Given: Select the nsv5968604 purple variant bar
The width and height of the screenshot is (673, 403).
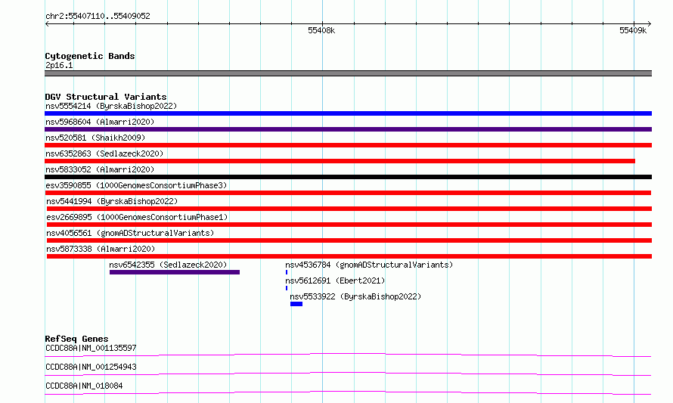Looking at the screenshot, I should pos(348,129).
